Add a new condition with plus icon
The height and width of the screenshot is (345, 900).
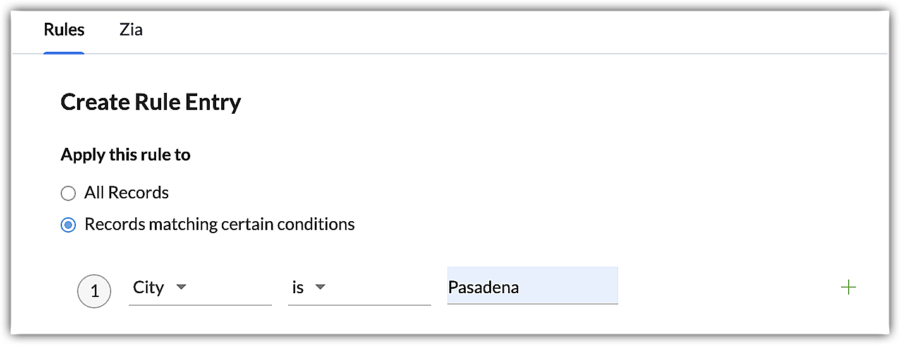click(848, 287)
